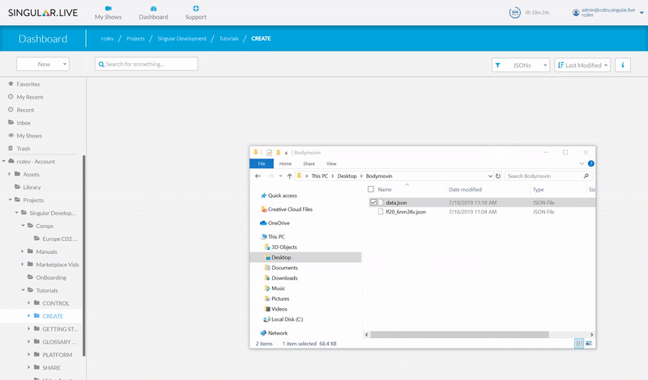Screen dimensions: 648x380
Task: Sort by Type column header
Action: pyautogui.click(x=538, y=189)
